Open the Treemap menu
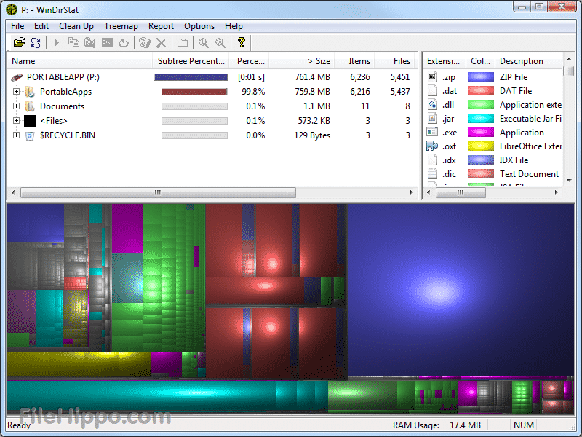This screenshot has height=437, width=582. tap(121, 26)
